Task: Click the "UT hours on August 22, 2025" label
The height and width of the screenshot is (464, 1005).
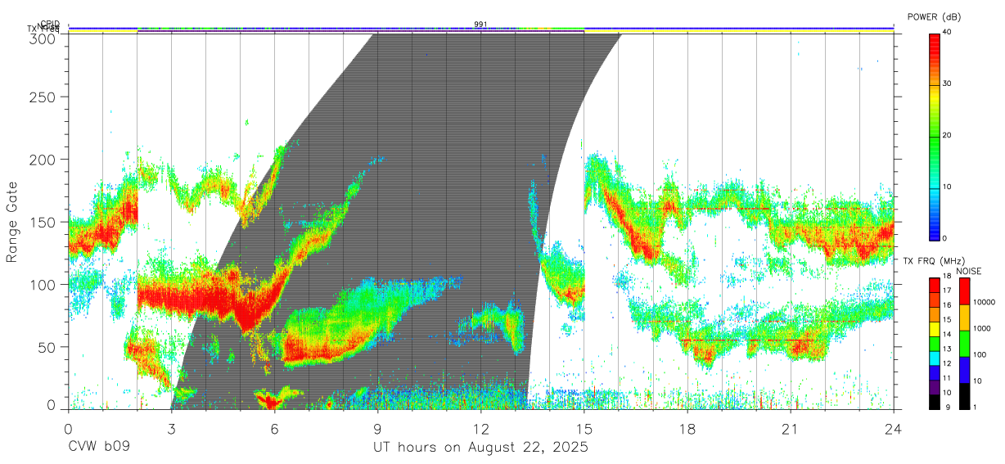Action: (x=480, y=448)
